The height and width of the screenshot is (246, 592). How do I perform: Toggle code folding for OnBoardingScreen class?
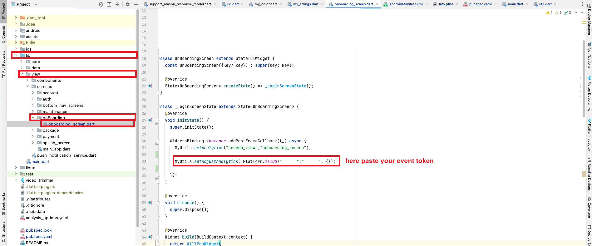click(x=158, y=58)
